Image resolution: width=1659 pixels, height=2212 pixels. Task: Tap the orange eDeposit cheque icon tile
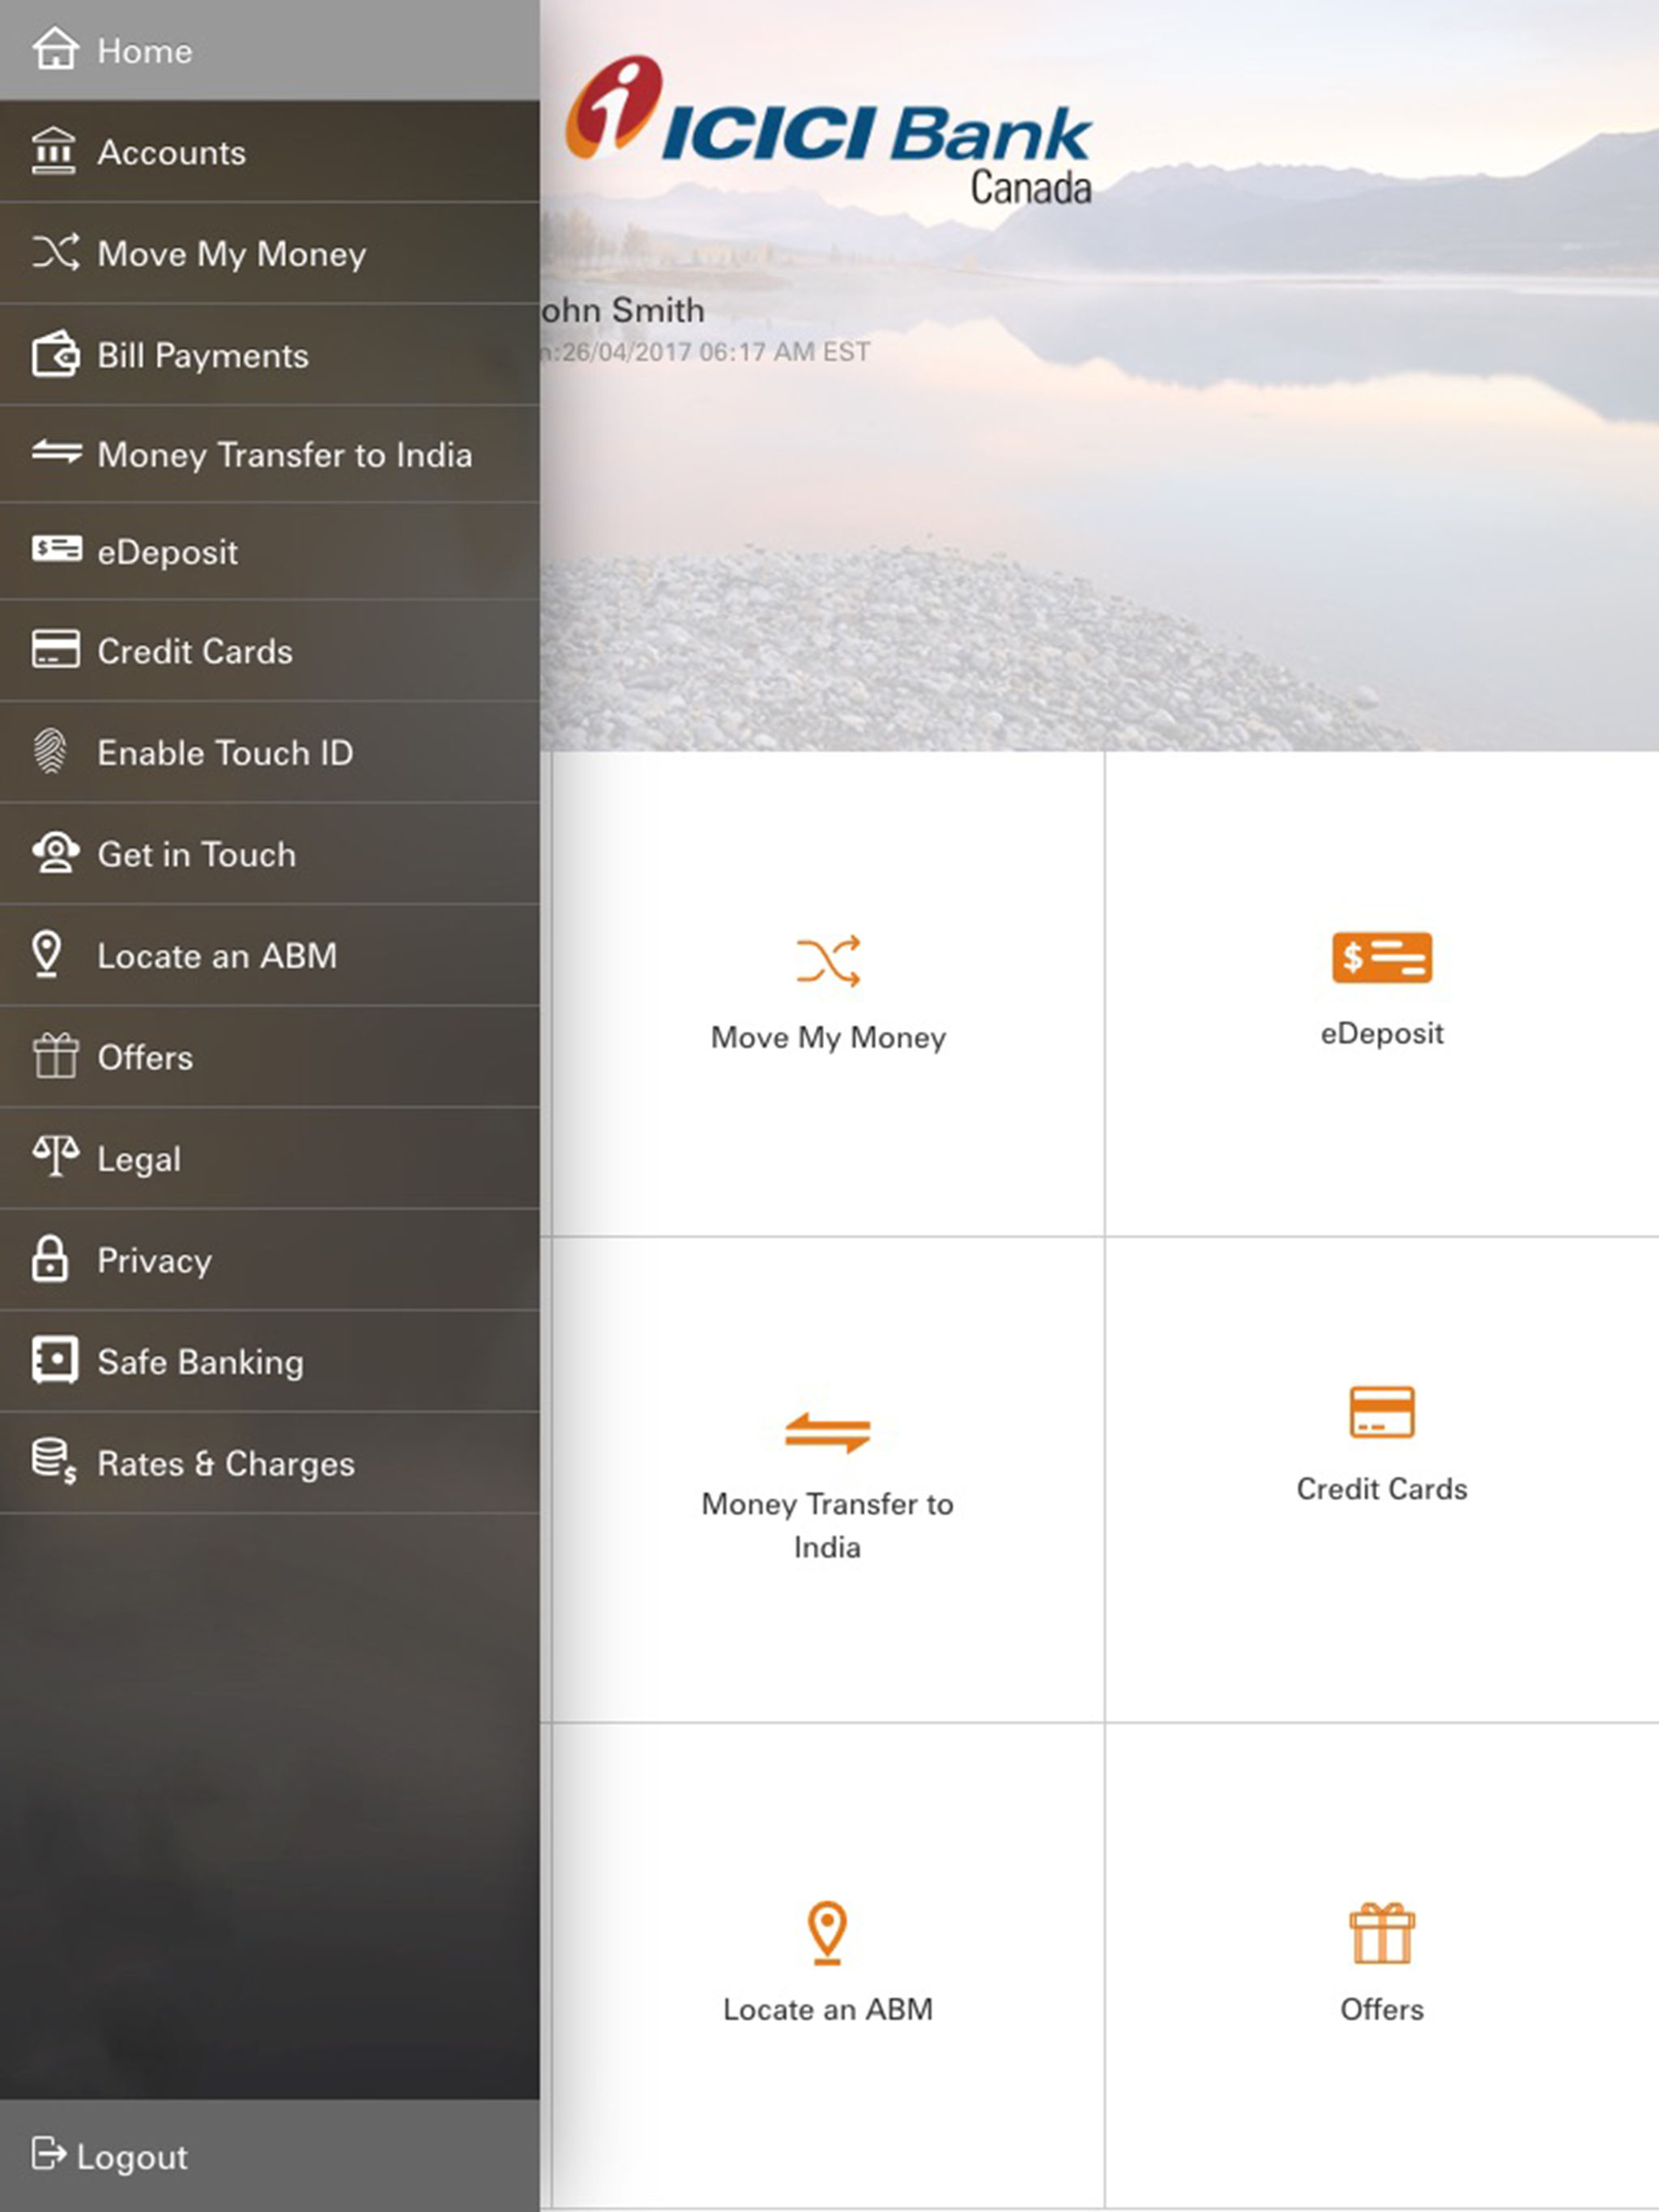click(x=1382, y=957)
